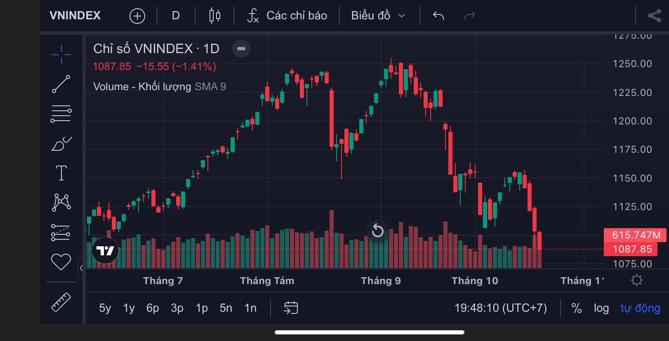Image resolution: width=669 pixels, height=341 pixels.
Task: Open the forecasting and measurement tools
Action: [61, 232]
